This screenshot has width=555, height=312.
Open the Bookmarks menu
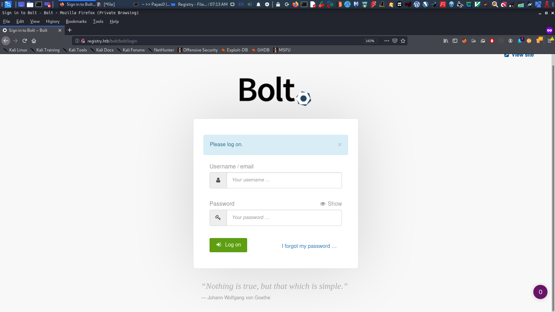click(76, 21)
